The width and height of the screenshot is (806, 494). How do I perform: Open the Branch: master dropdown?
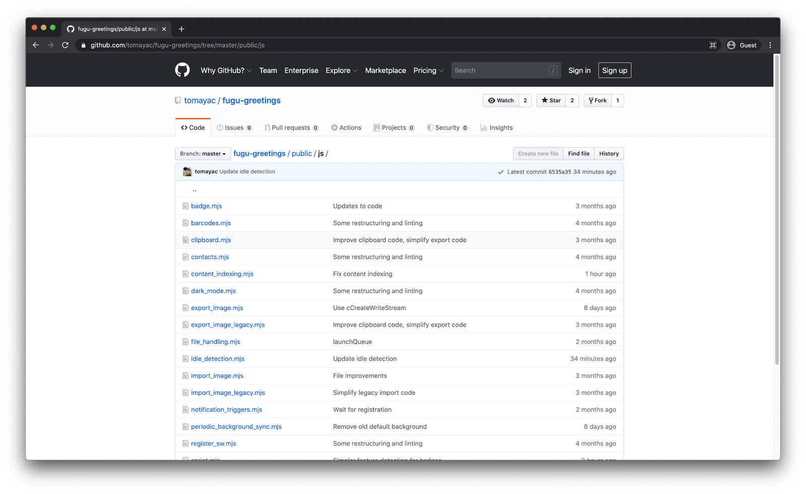203,153
